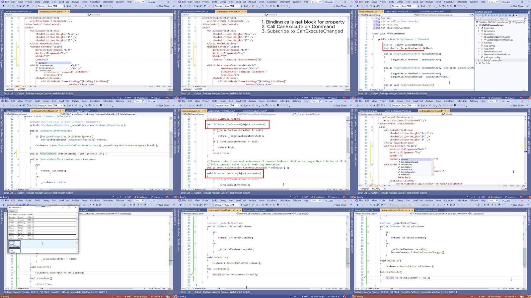Open CodeRush menu in top-right panel
531x298 pixels.
coord(449,2)
